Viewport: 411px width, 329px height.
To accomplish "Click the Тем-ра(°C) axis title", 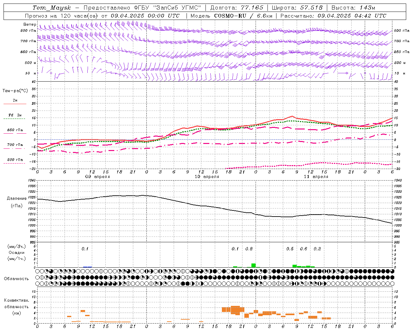I will [15, 91].
